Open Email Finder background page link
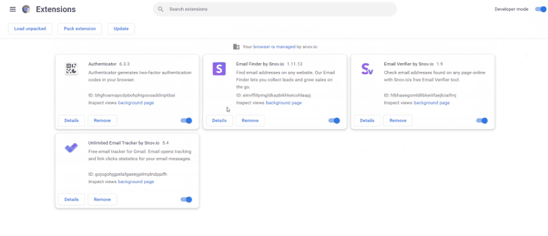The width and height of the screenshot is (548, 236). (x=284, y=103)
